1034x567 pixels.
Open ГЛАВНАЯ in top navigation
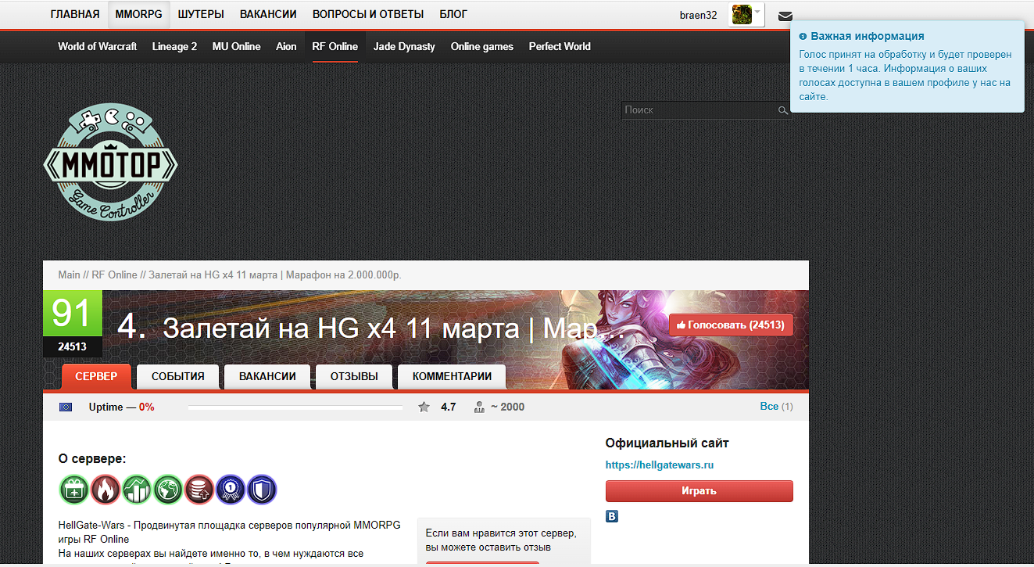click(75, 14)
